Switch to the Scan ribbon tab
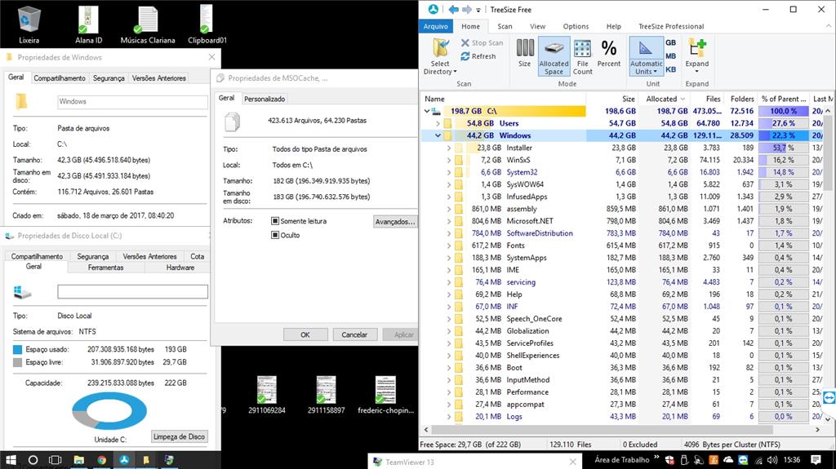Viewport: 836px width, 469px height. click(505, 26)
